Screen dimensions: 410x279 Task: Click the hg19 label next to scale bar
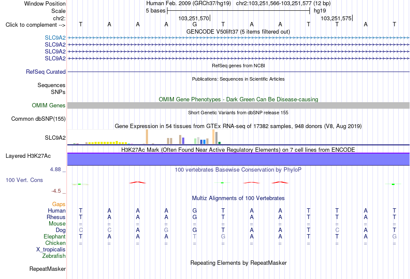pyautogui.click(x=320, y=11)
